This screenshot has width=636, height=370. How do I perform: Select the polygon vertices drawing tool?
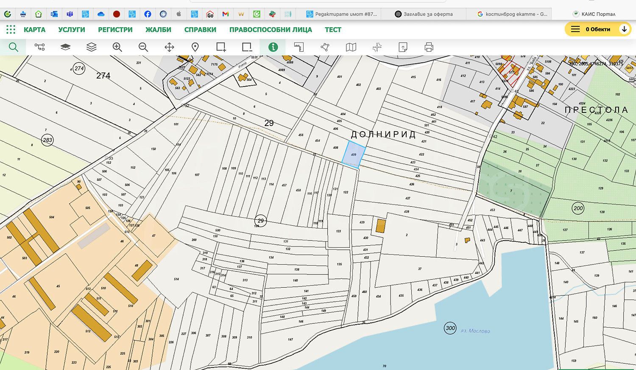(325, 47)
